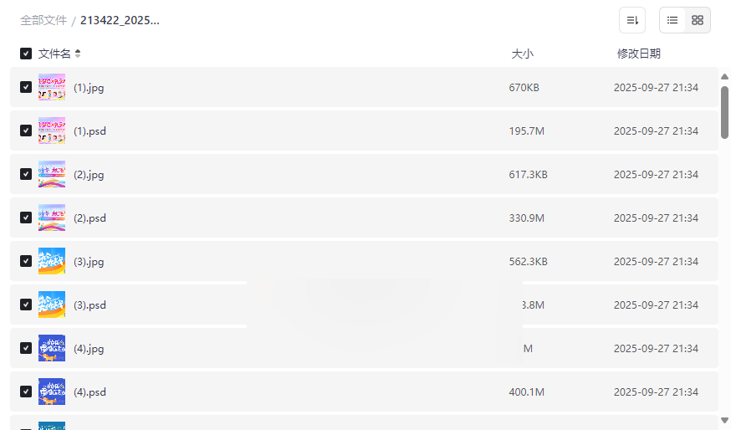Switch to list view layout
Viewport: 731px width, 430px height.
click(x=672, y=20)
